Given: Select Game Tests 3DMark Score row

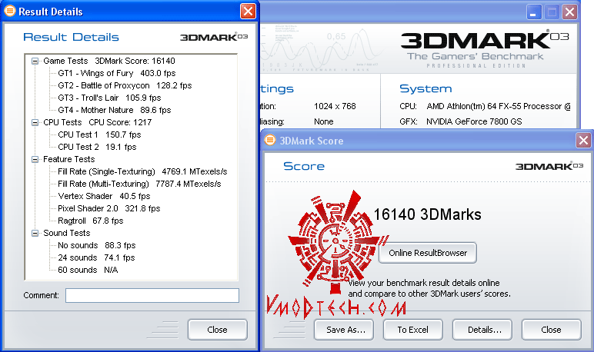Looking at the screenshot, I should (x=109, y=61).
